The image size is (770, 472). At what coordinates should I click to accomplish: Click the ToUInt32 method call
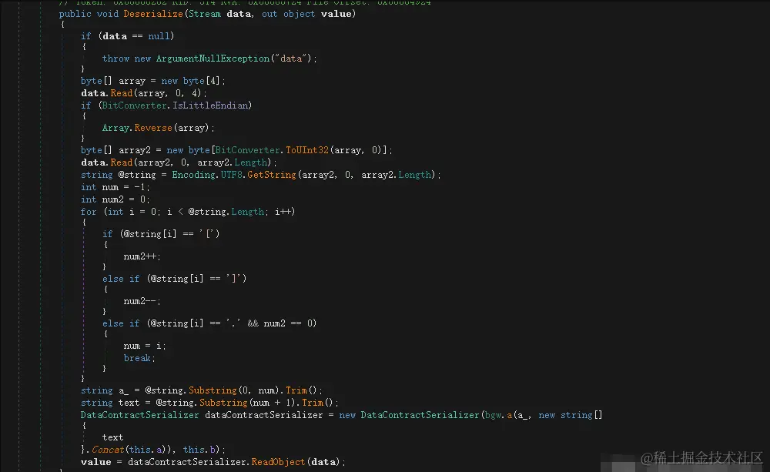point(307,150)
